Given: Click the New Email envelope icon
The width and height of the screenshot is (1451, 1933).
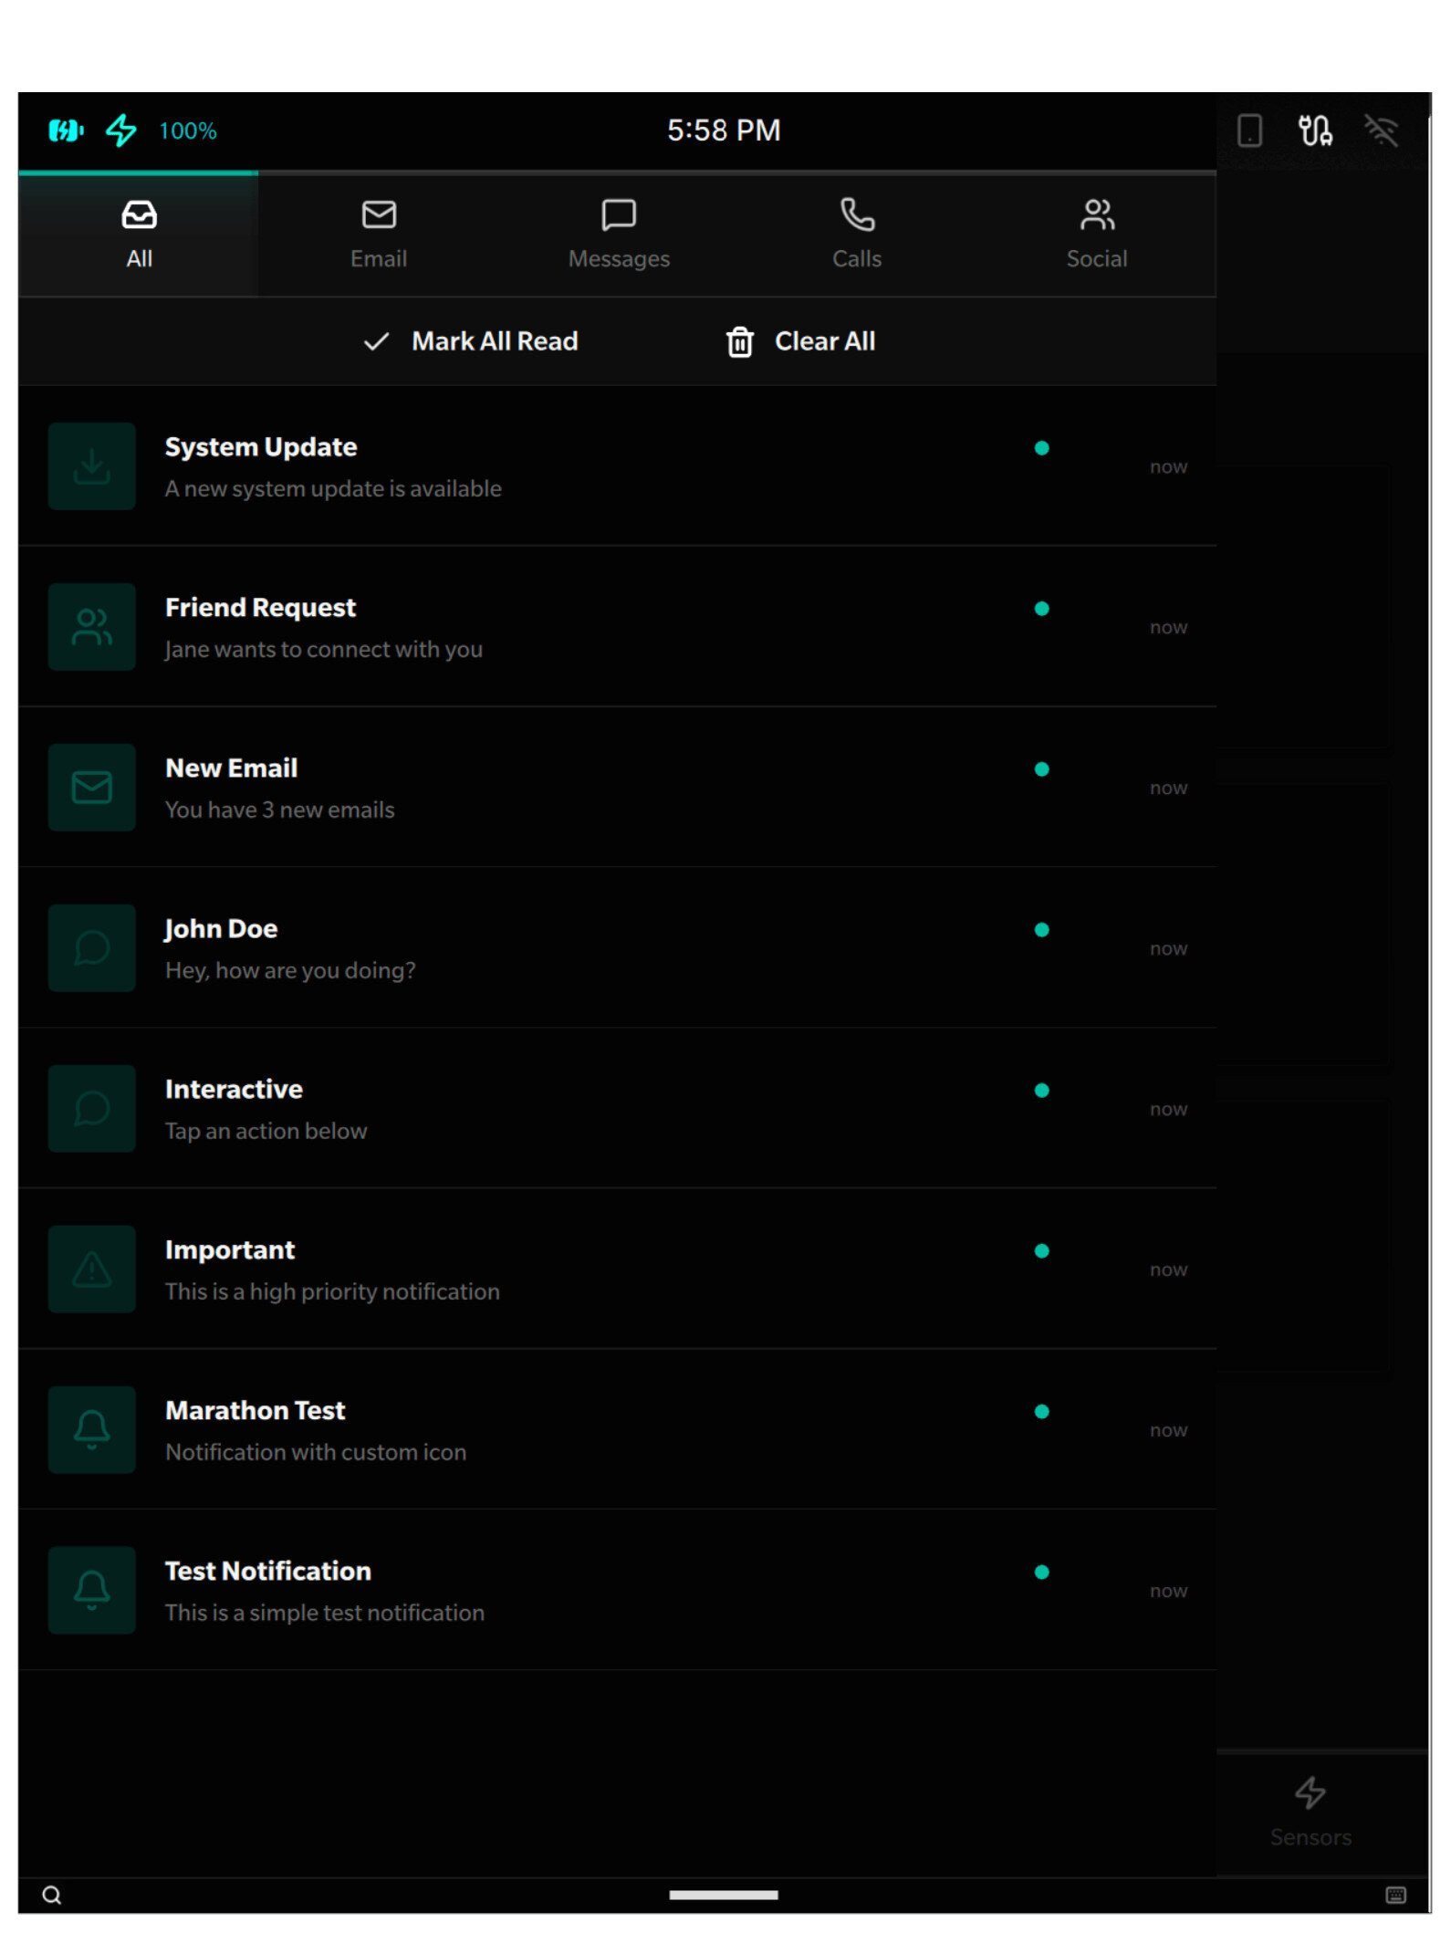Looking at the screenshot, I should click(x=91, y=788).
